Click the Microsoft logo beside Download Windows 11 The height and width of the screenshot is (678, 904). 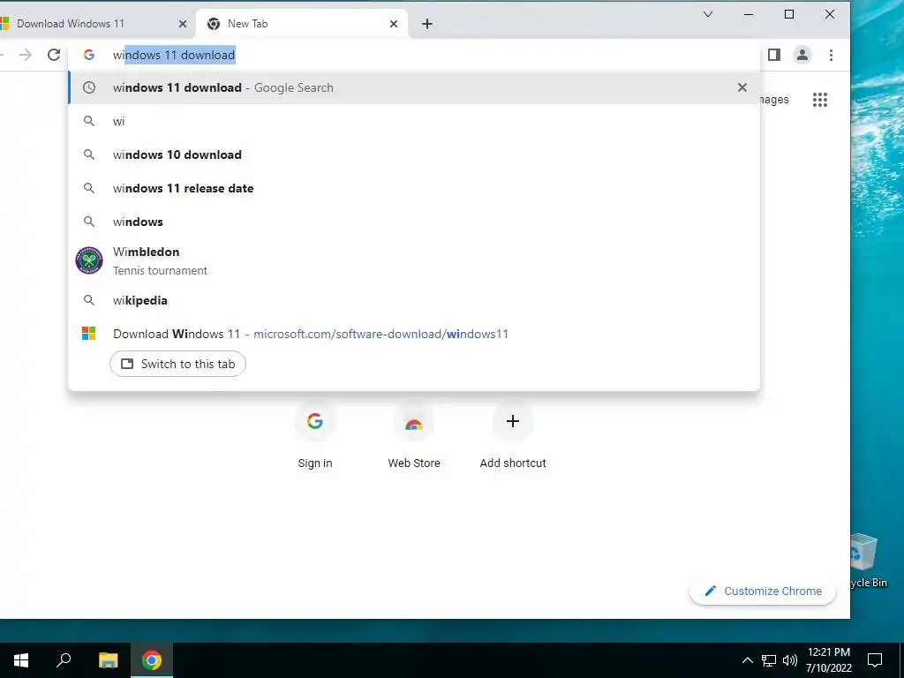pyautogui.click(x=89, y=334)
